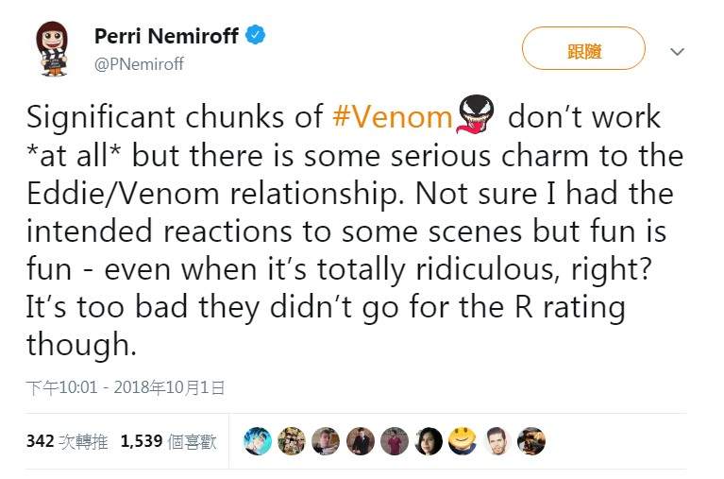This screenshot has height=479, width=724.
Task: Open liker avatar with red shirt
Action: 394,440
